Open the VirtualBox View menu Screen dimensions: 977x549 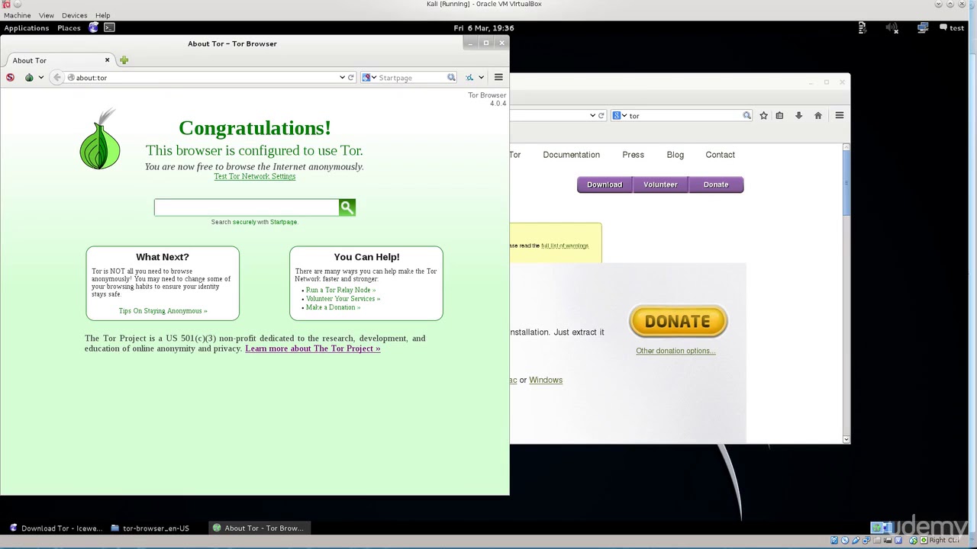(47, 15)
